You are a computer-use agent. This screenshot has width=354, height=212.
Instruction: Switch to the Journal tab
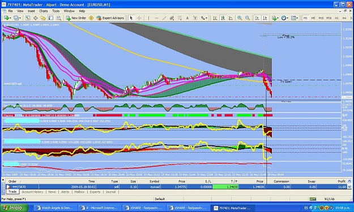click(x=110, y=192)
